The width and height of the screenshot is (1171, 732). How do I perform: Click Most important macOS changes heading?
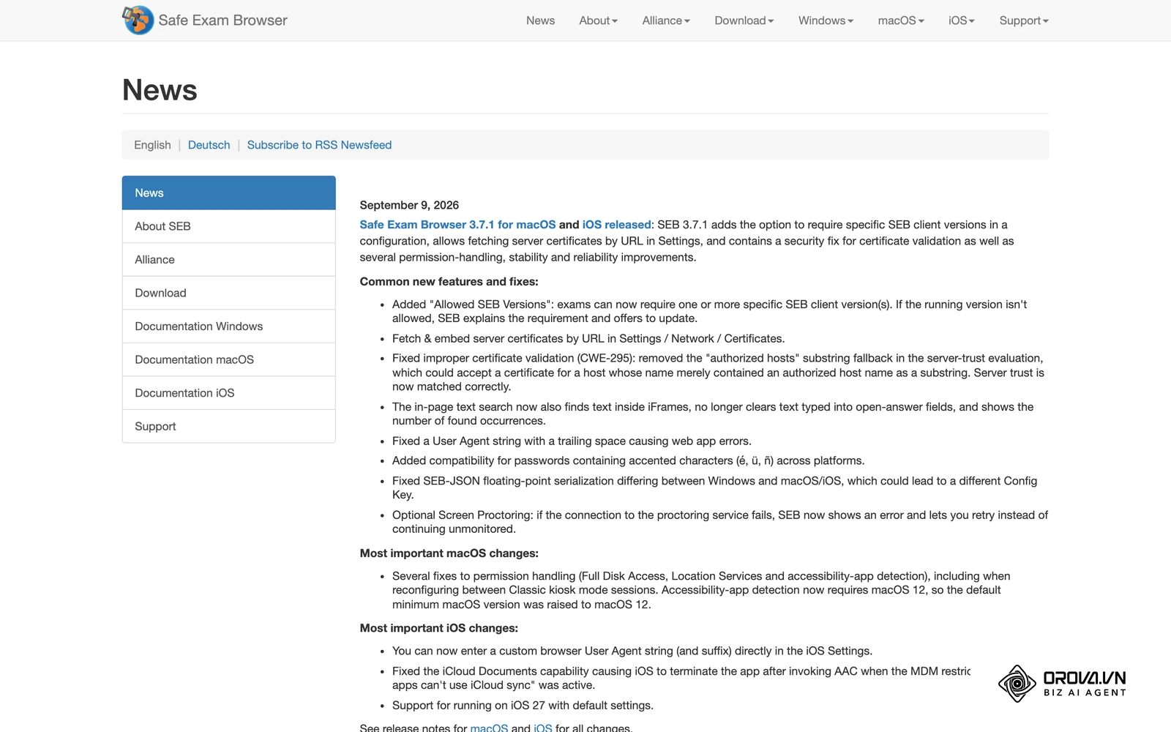(449, 553)
